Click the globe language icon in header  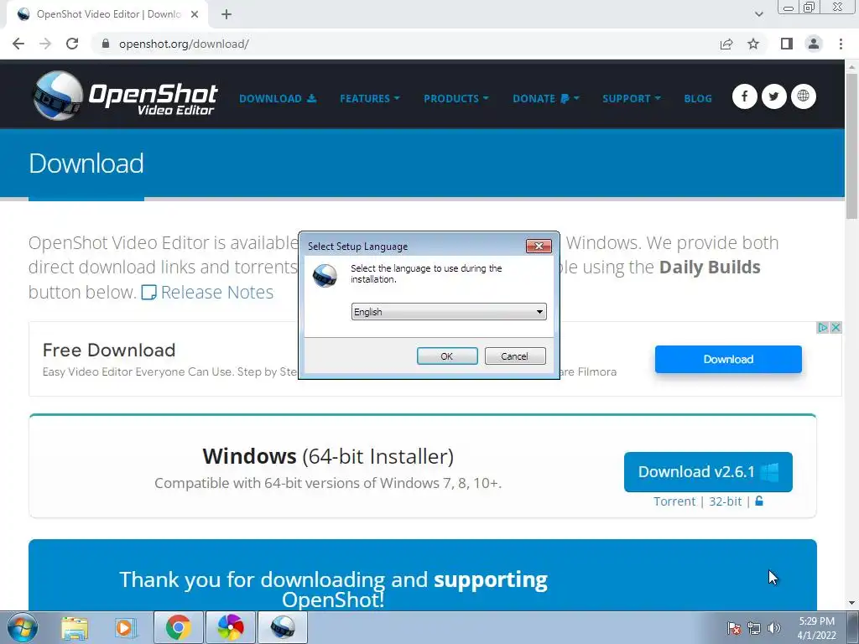pos(803,96)
